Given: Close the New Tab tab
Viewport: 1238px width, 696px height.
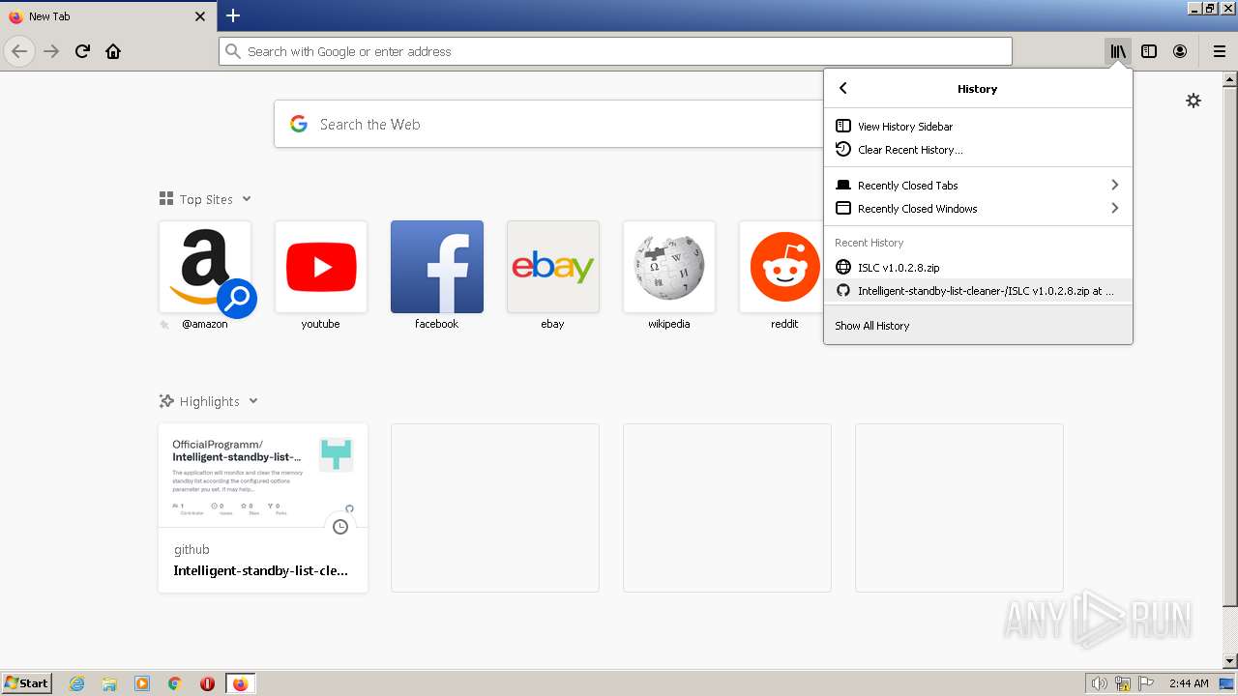Looking at the screenshot, I should point(200,16).
